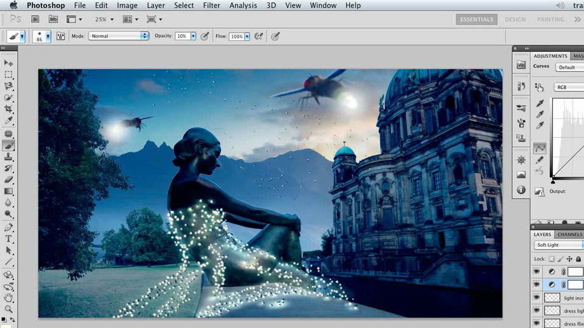The width and height of the screenshot is (584, 328).
Task: Select the Eyedropper tool in the toolbox
Action: (8, 120)
